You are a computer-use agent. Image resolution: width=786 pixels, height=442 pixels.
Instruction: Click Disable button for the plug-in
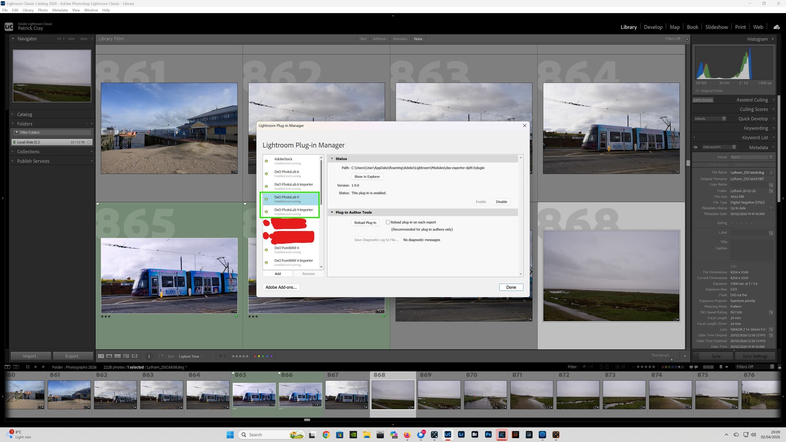501,202
